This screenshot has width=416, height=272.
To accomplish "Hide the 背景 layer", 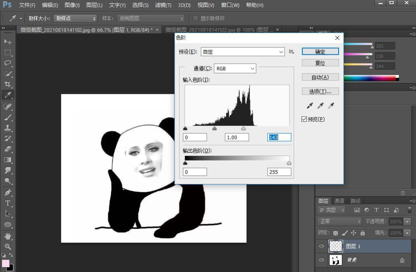I will pos(321,260).
